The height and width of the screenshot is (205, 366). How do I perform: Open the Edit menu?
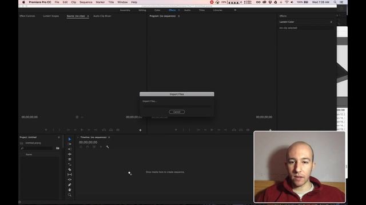(x=65, y=2)
